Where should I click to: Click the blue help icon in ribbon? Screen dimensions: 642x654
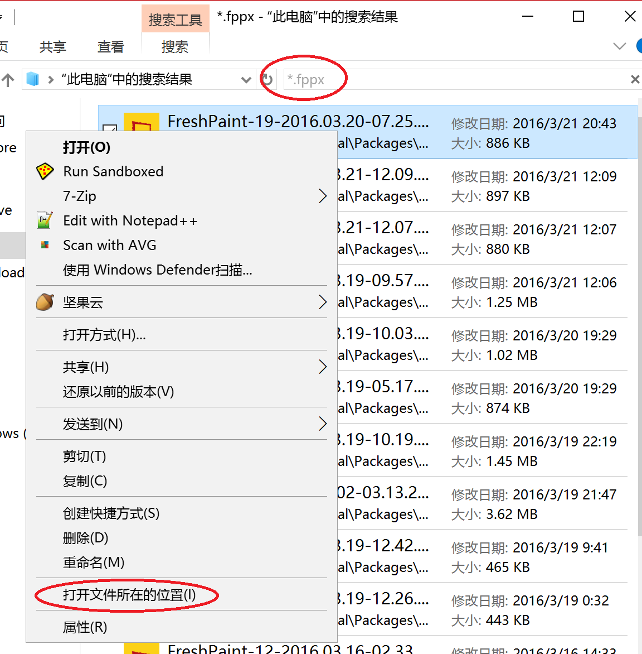tap(639, 46)
